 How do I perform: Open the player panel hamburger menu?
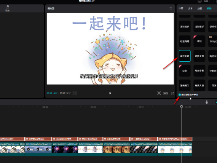pos(171,8)
